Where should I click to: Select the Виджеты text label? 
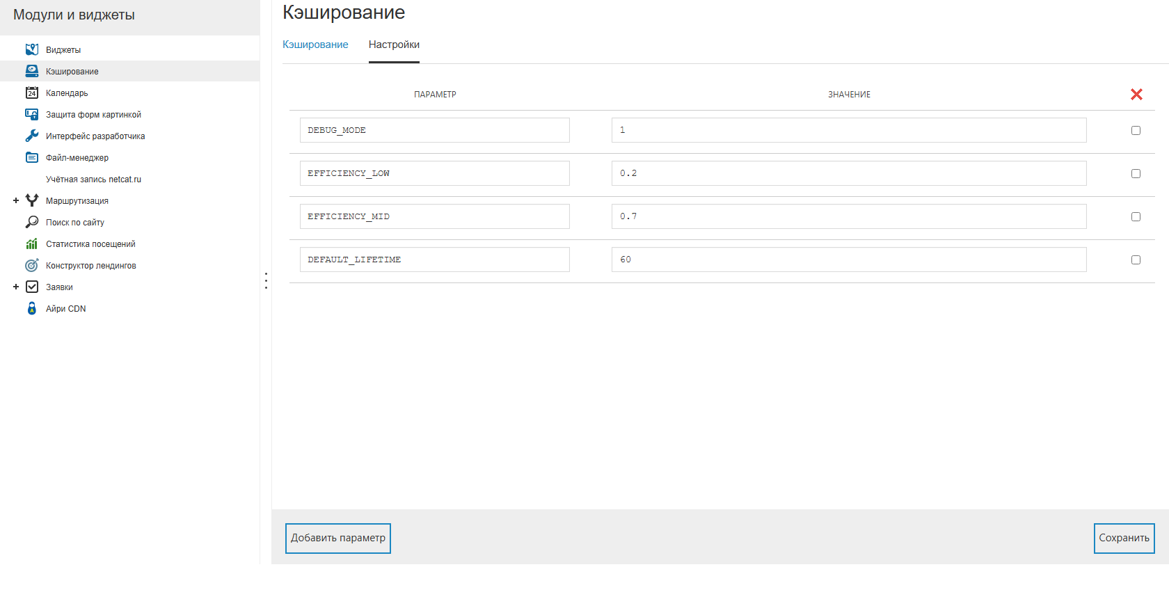pos(63,50)
